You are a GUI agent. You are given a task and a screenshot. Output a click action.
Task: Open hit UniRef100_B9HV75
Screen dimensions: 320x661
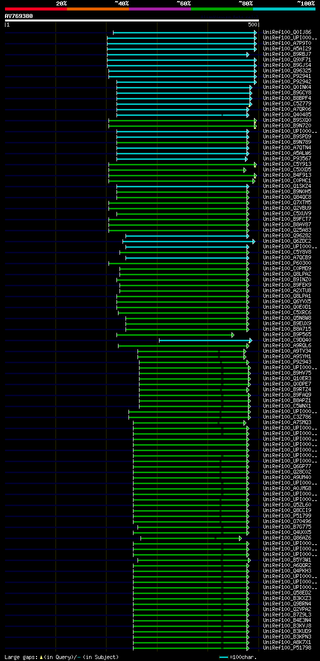[287, 373]
